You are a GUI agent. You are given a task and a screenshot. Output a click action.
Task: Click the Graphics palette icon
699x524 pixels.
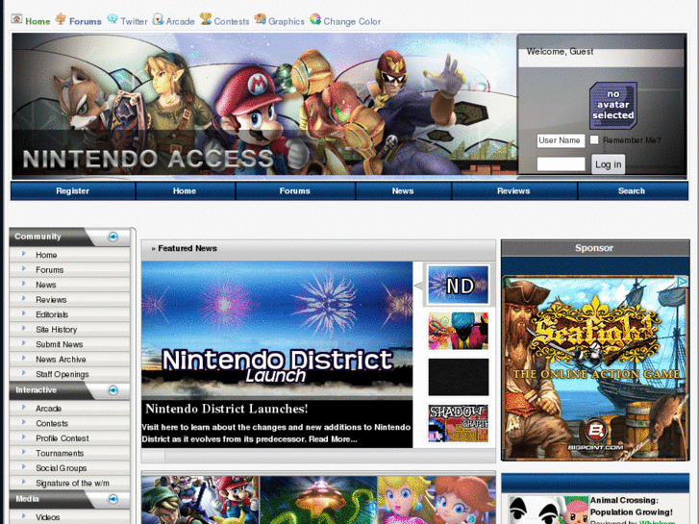point(261,19)
